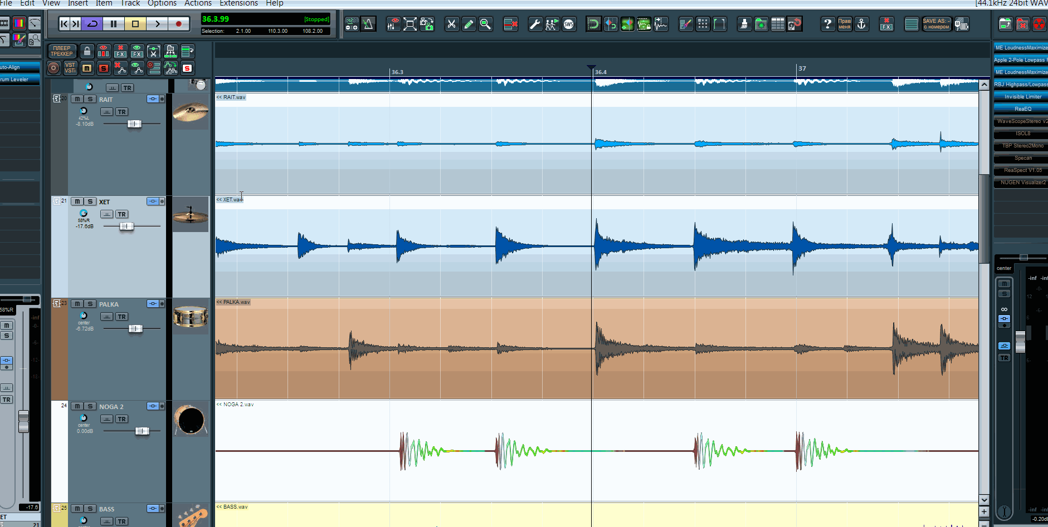Solo the RAIT track
The image size is (1048, 527).
[x=90, y=99]
